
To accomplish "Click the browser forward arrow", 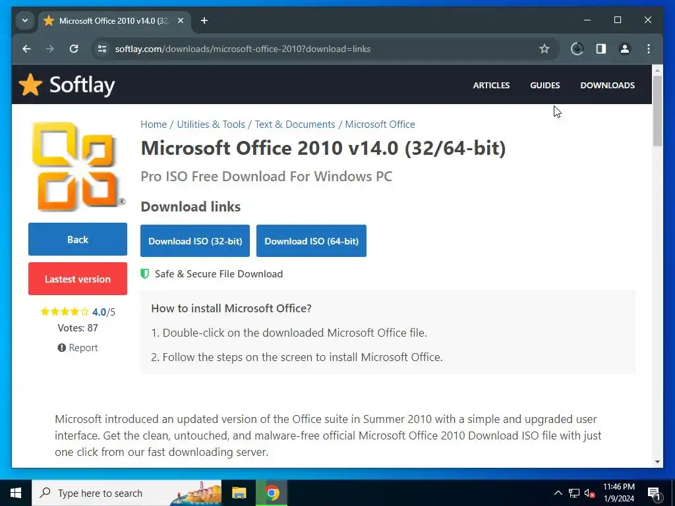I will click(x=50, y=49).
